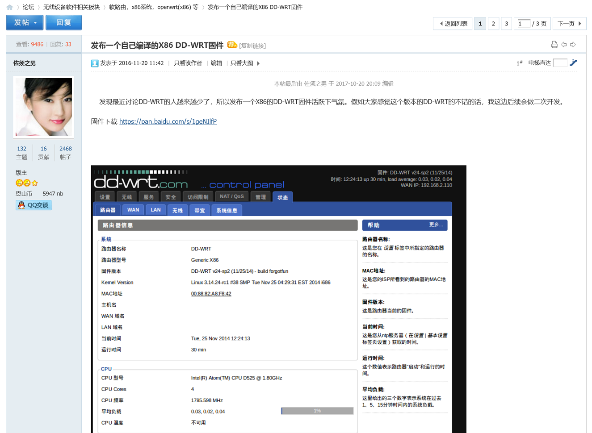Click the 版主 moderator group label
592x433 pixels.
(21, 173)
